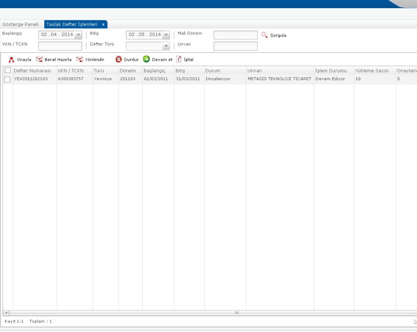Click the red Durdur stop icon
Screen dimensions: 417x332
pos(119,59)
